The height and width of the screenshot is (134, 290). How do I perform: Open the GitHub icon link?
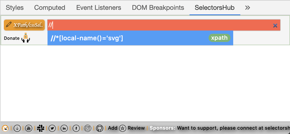(100, 128)
